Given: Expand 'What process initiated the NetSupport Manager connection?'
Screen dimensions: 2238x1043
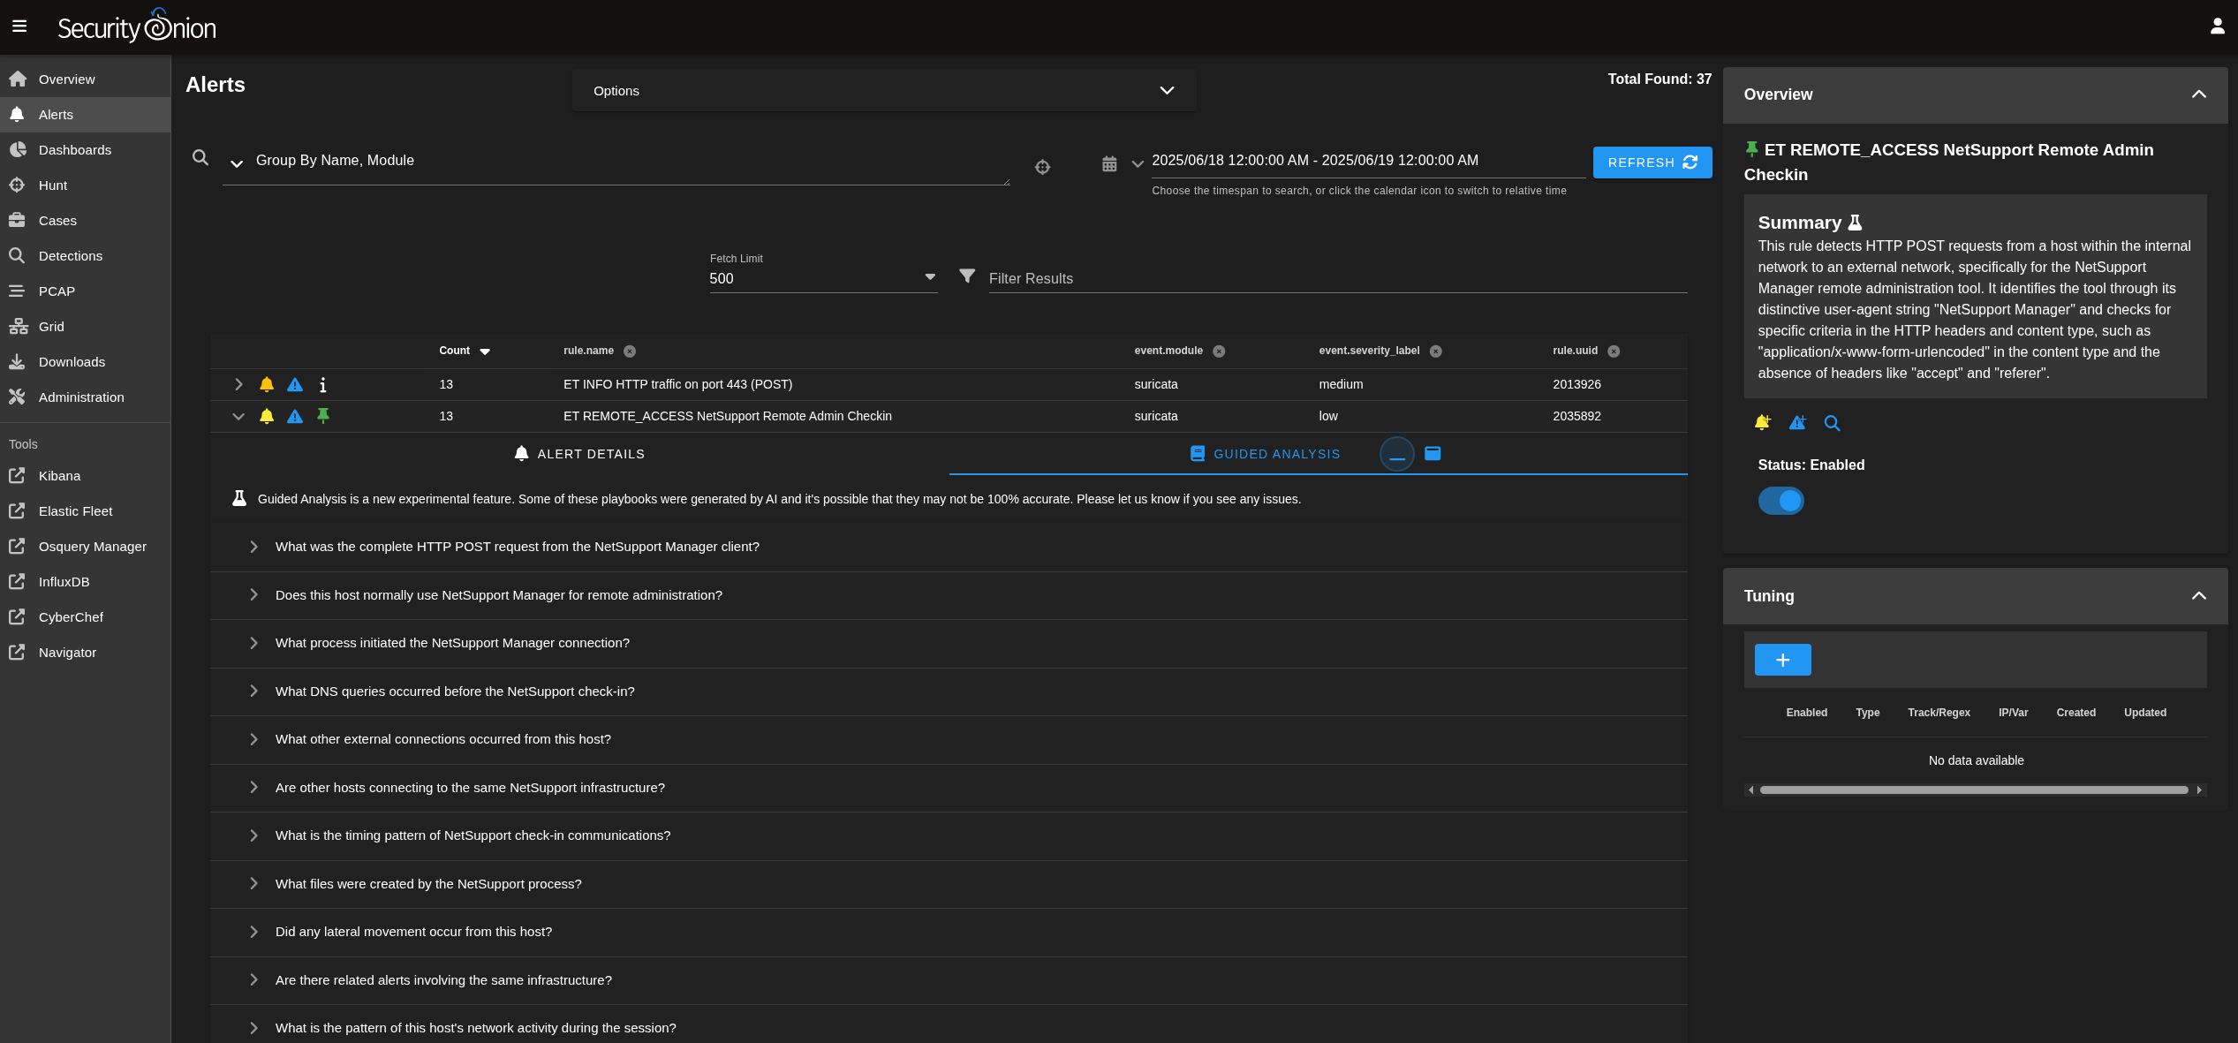Looking at the screenshot, I should [949, 643].
